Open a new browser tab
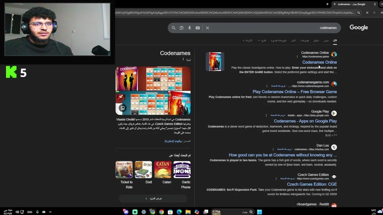 pyautogui.click(x=327, y=4)
